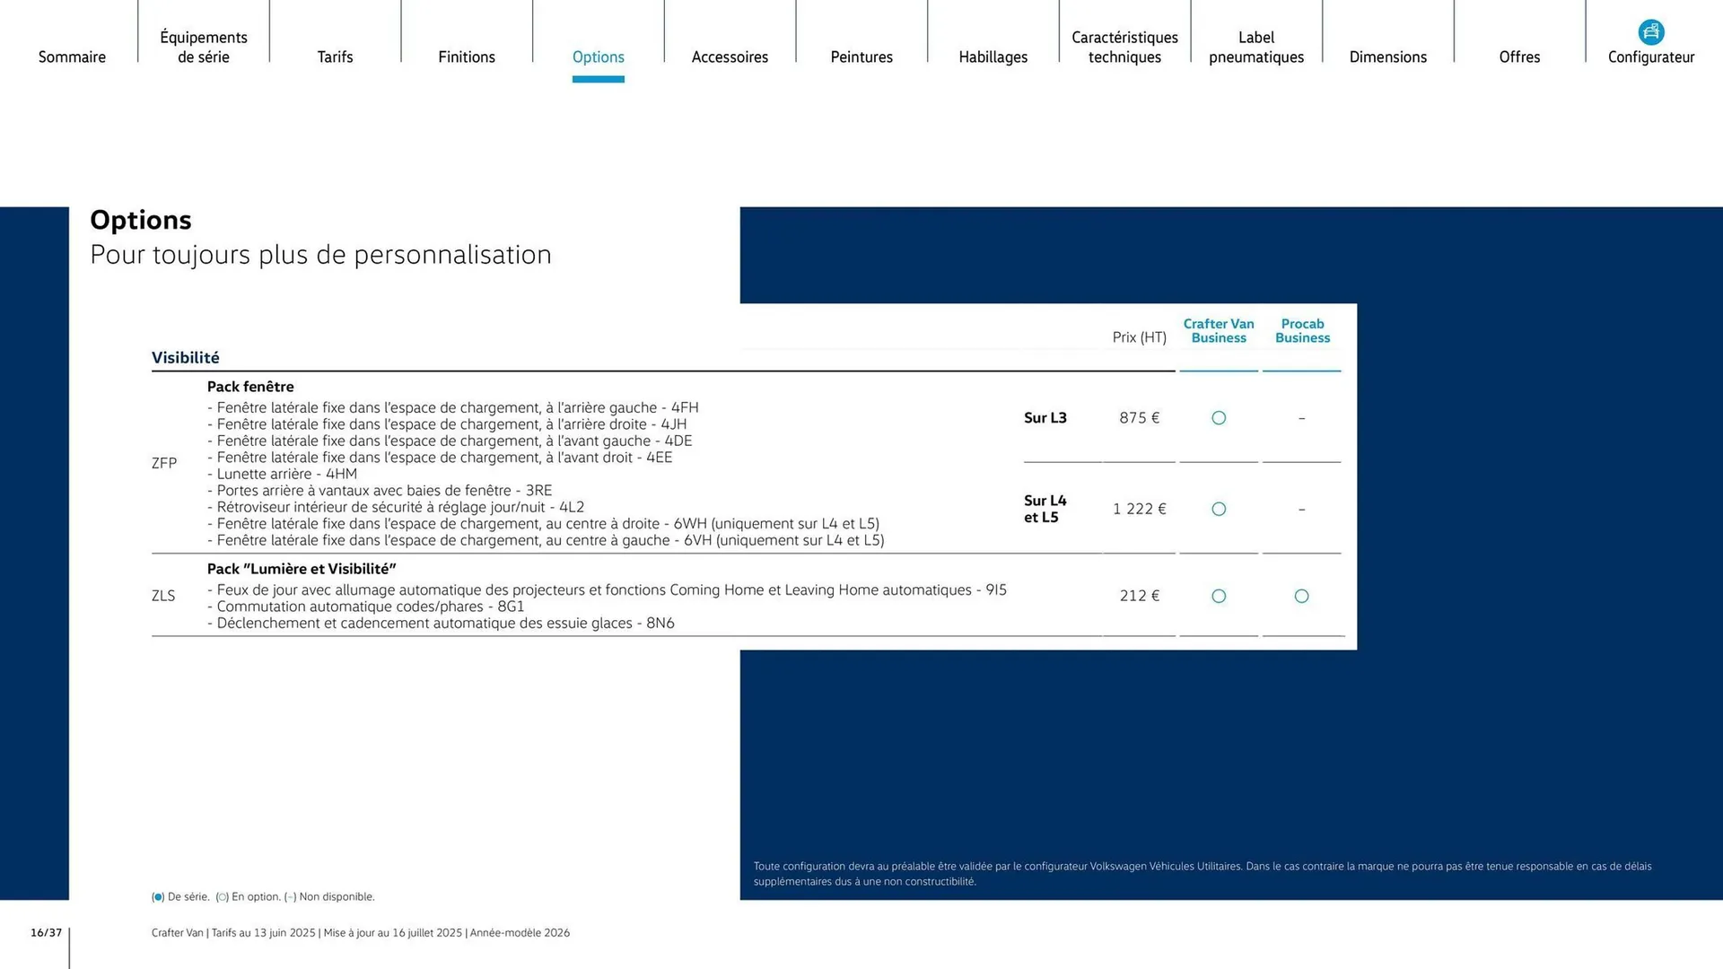Screen dimensions: 1723x969
Task: Select Lumière et Visibilité circle for Procab
Action: coord(1301,597)
